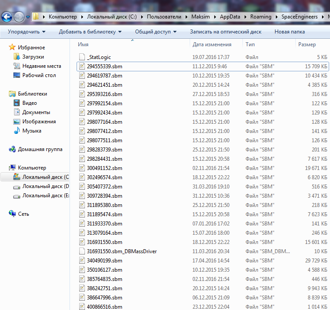Viewport: 330px width, 310px height.
Task: Open Общий доступ dropdown
Action: click(155, 32)
